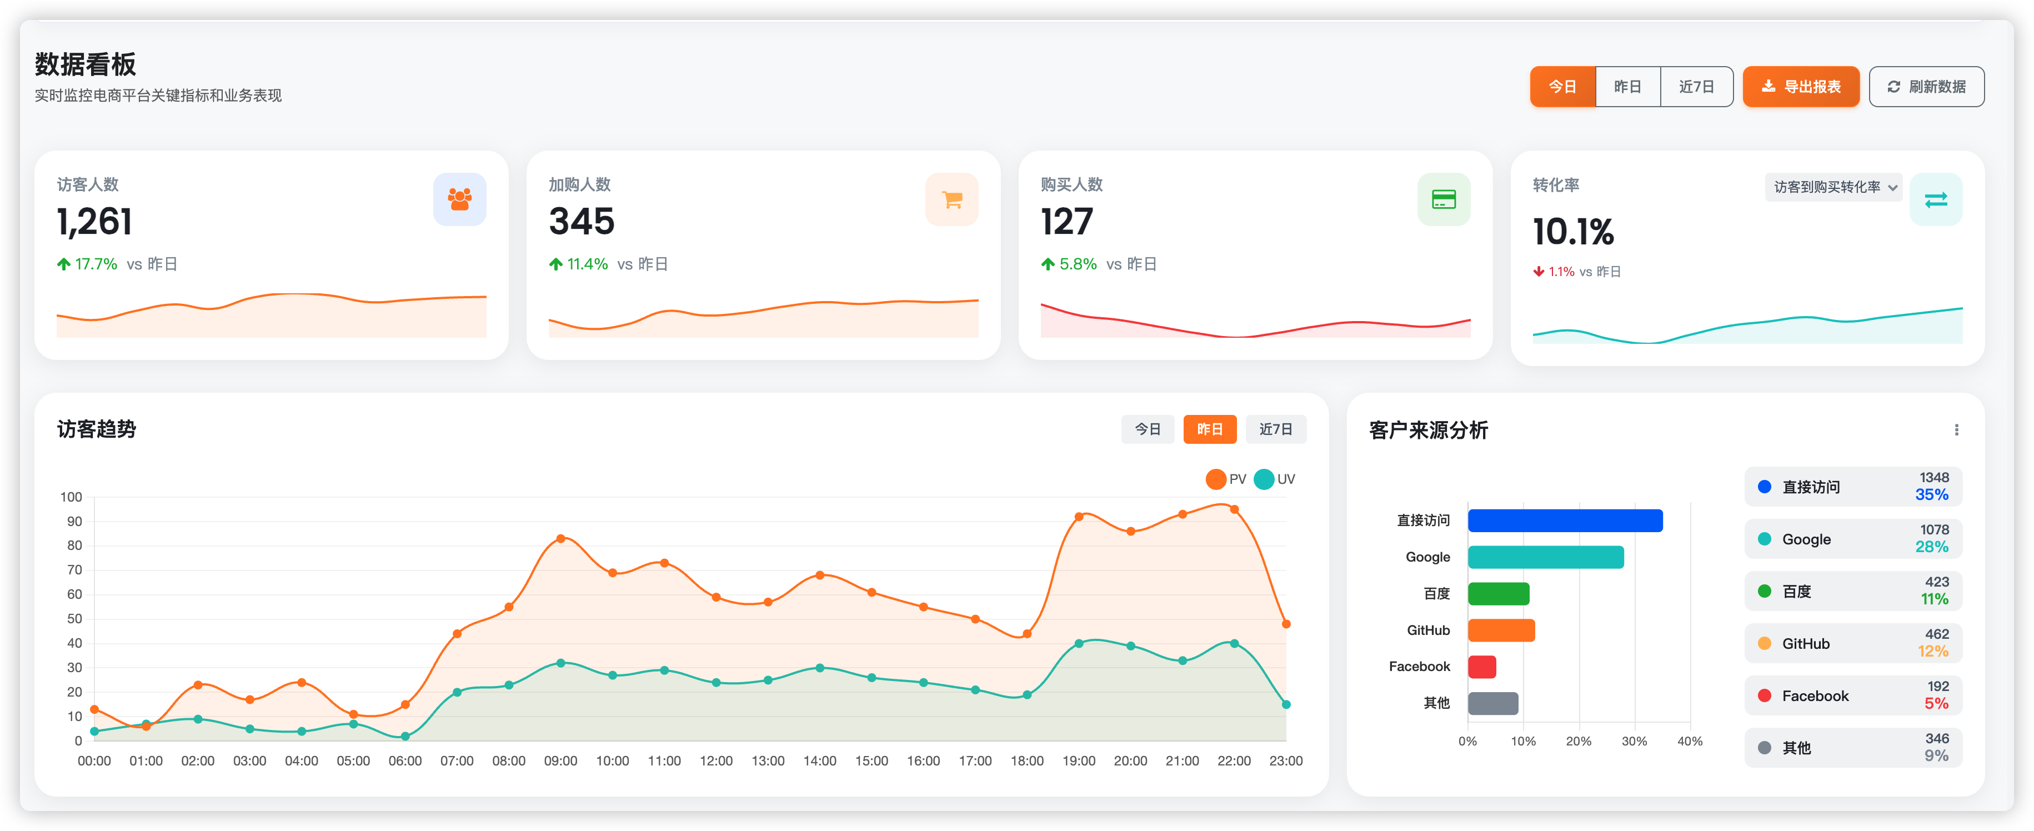Select 今日 in the top date range selector

1562,86
